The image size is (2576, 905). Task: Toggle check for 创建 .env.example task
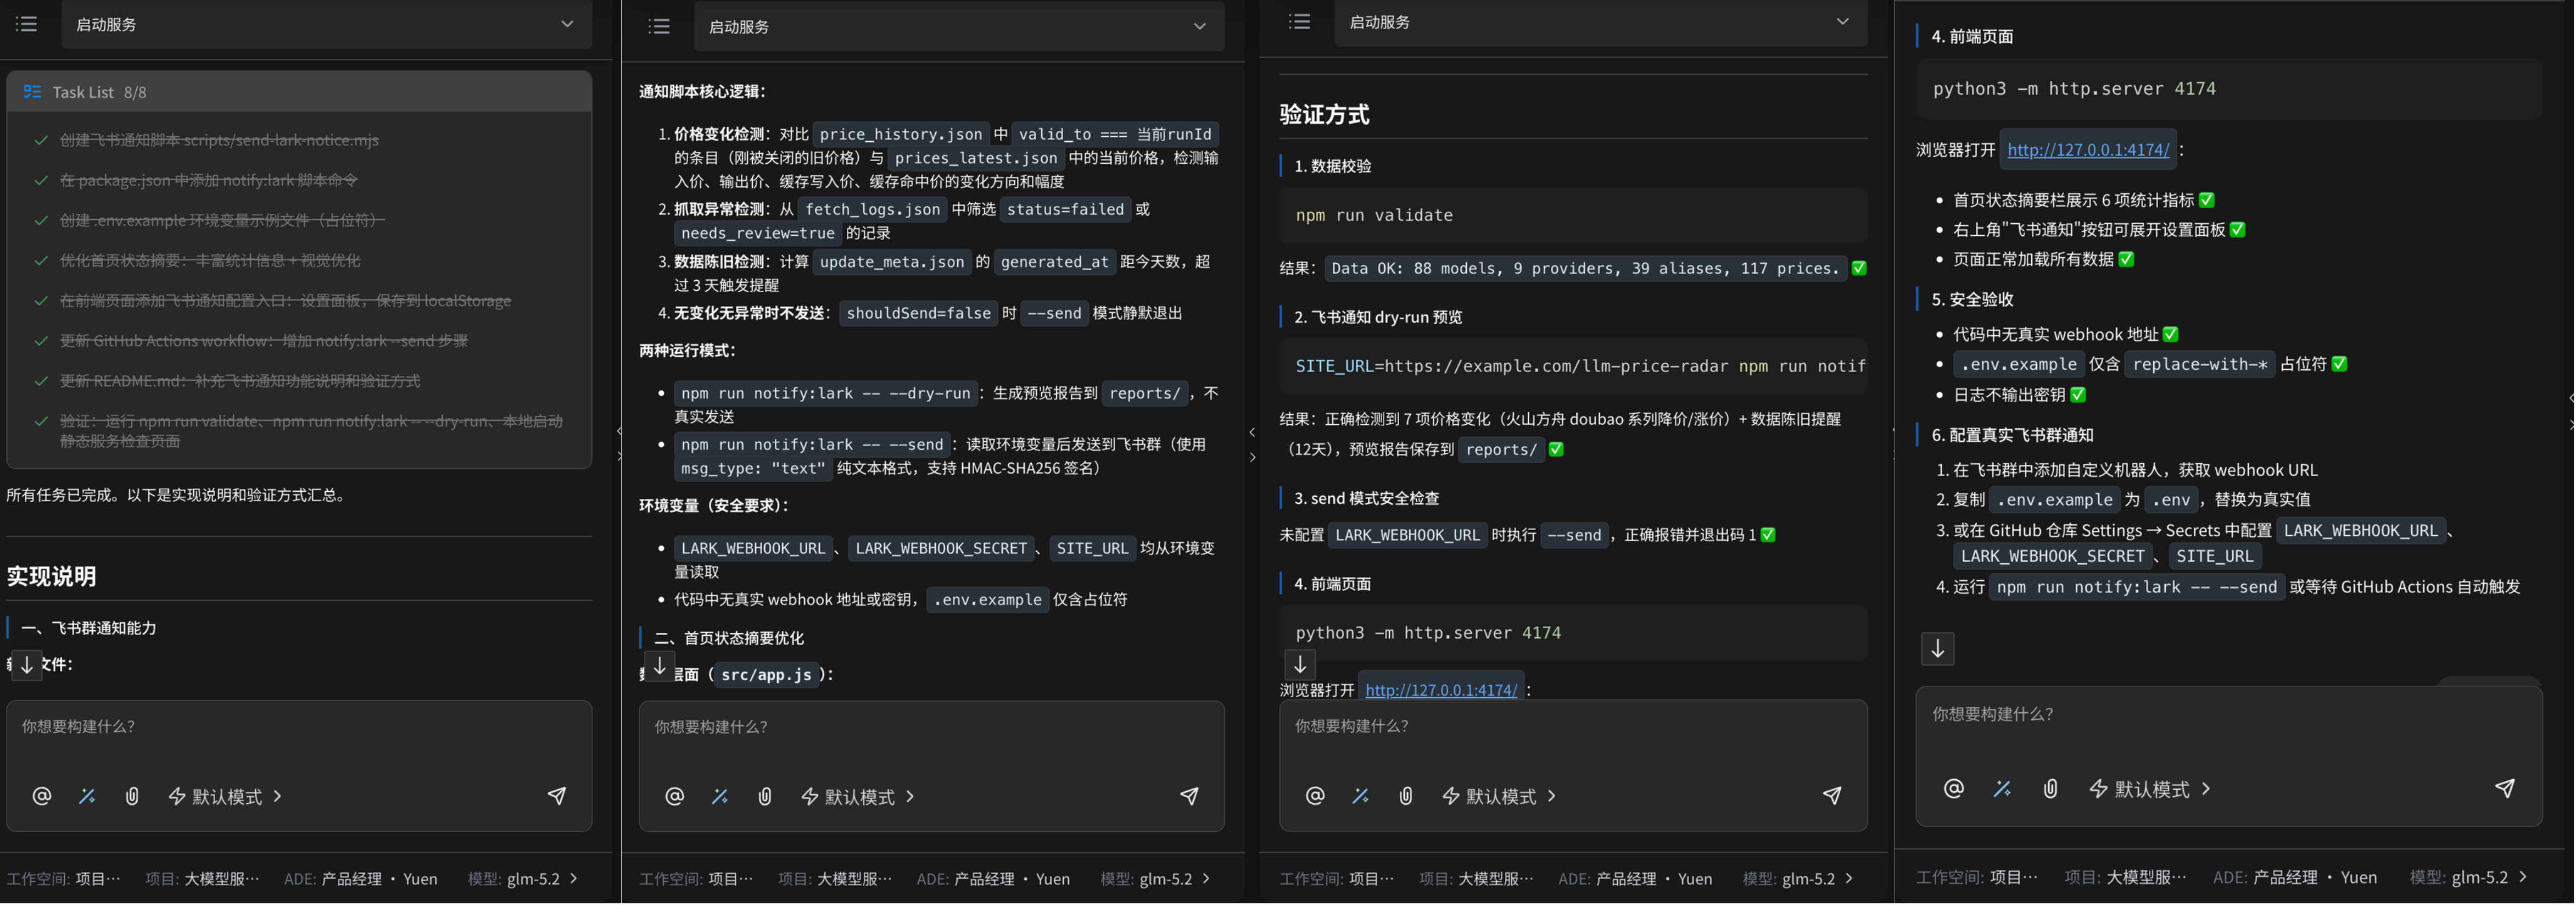[x=41, y=220]
